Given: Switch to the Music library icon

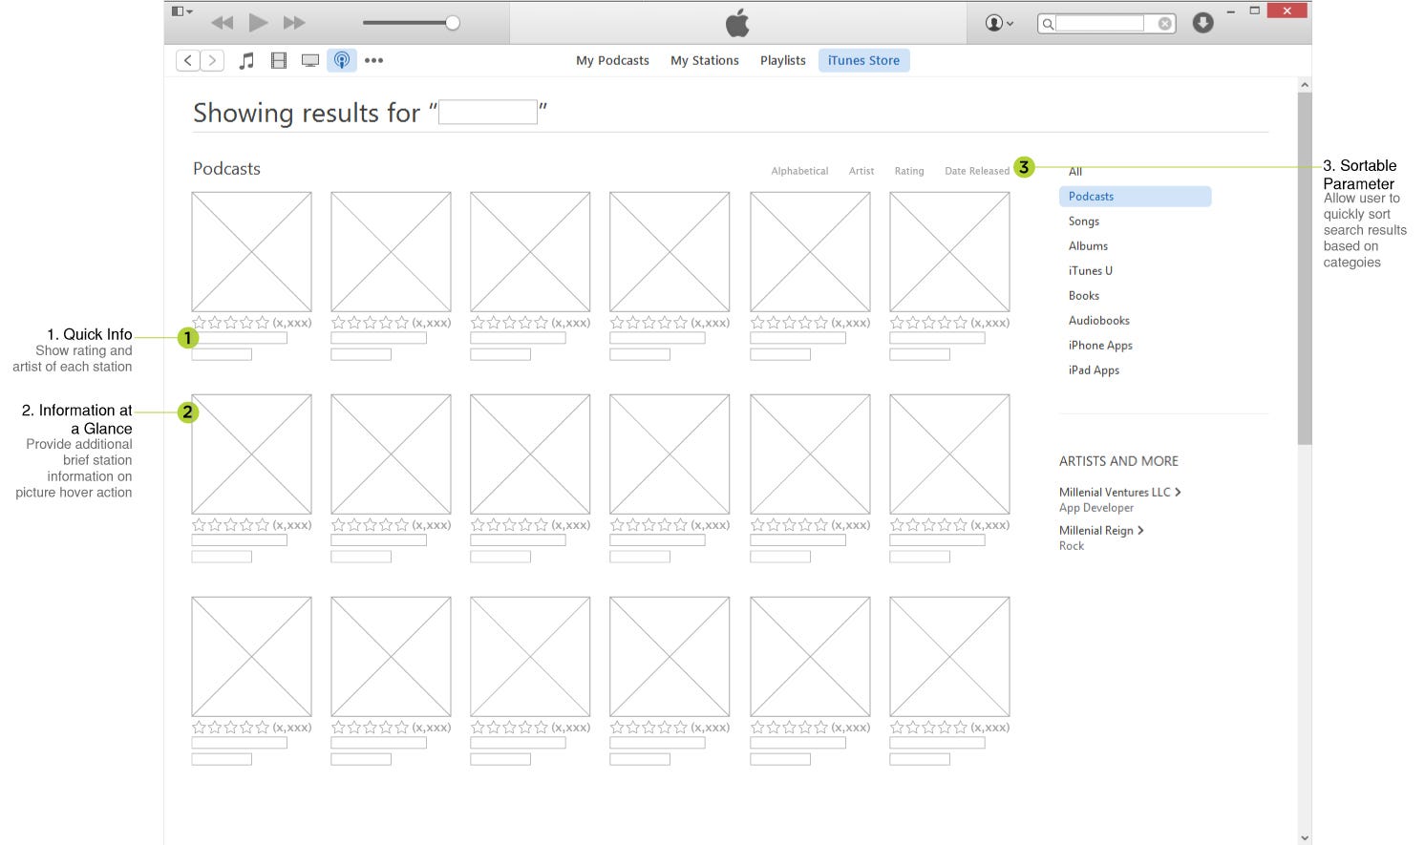Looking at the screenshot, I should tap(246, 60).
